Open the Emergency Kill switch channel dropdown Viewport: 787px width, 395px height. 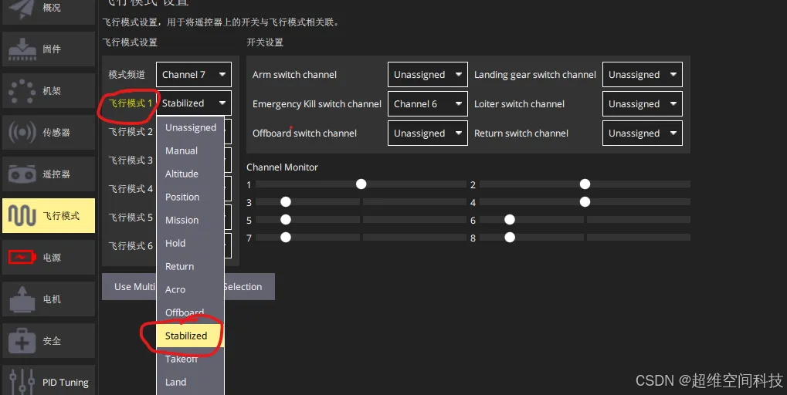428,103
